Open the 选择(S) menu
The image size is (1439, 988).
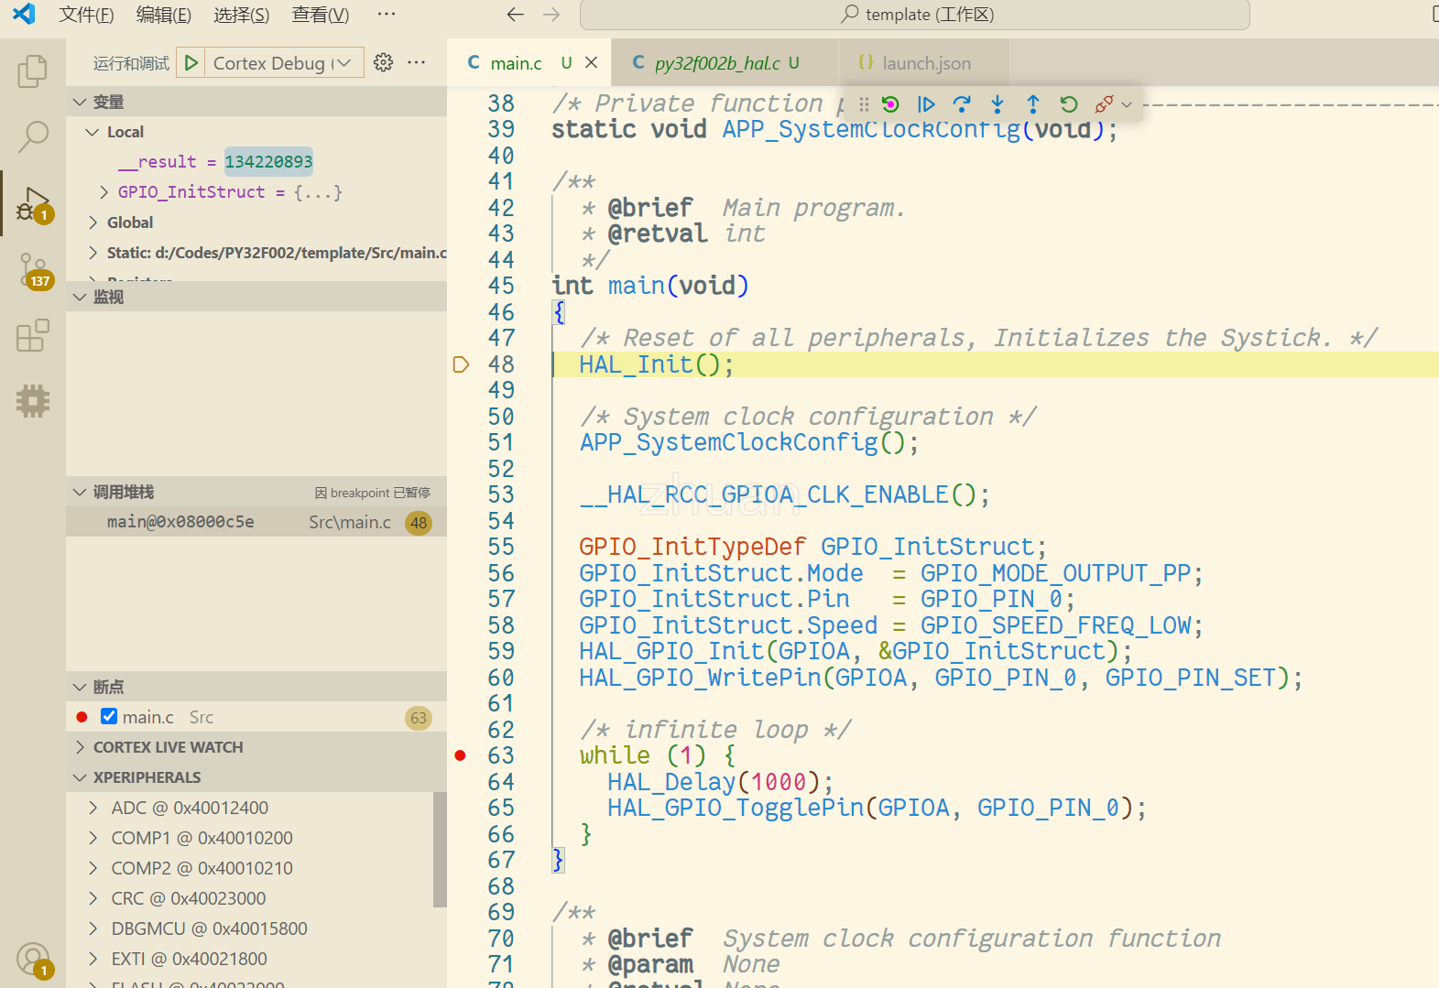coord(242,15)
